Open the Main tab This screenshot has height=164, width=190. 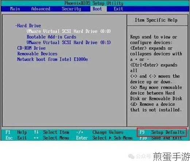tap(15, 9)
